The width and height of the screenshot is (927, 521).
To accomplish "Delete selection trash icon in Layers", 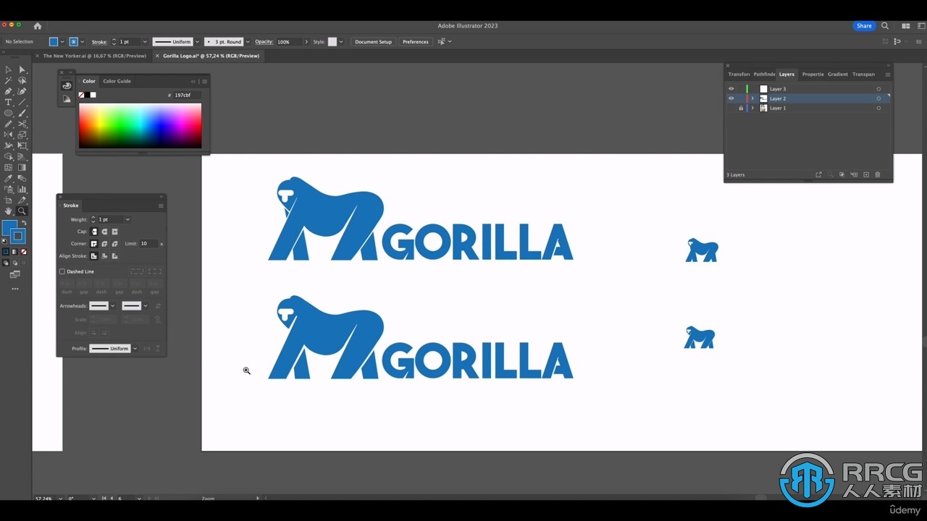I will pos(878,175).
